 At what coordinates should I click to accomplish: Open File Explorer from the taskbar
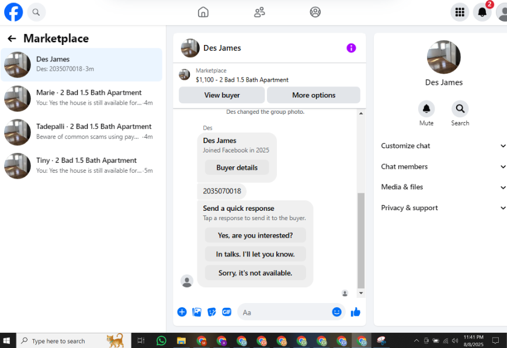[182, 340]
